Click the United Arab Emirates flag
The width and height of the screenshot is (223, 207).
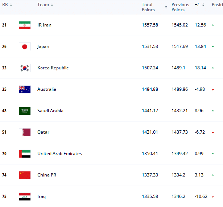point(25,154)
